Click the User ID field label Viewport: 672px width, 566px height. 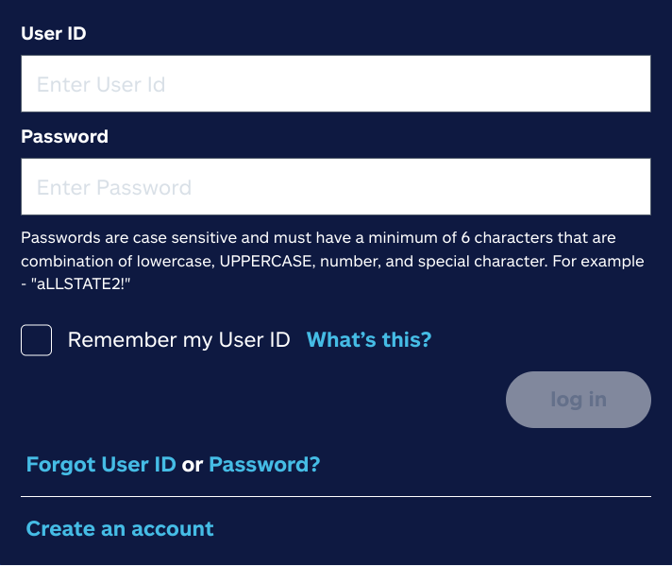[54, 33]
